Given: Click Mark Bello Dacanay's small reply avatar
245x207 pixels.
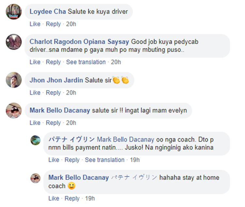Looking at the screenshot, I should pyautogui.click(x=36, y=178).
